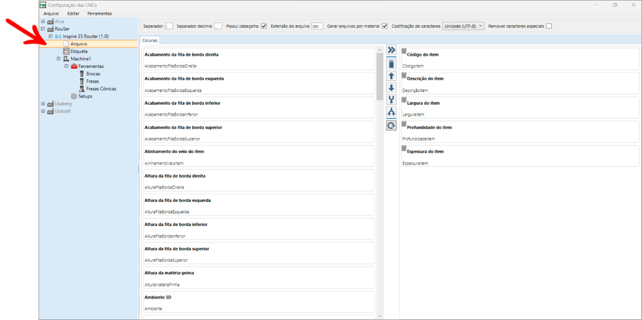The height and width of the screenshot is (320, 642).
Task: Select the "Espessura do item" title text
Action: click(x=425, y=151)
